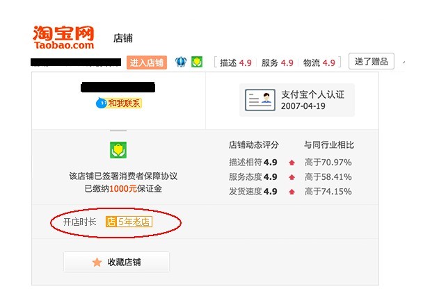The image size is (423, 298).
Task: Click the 物流 4.9 score in header
Action: (319, 63)
